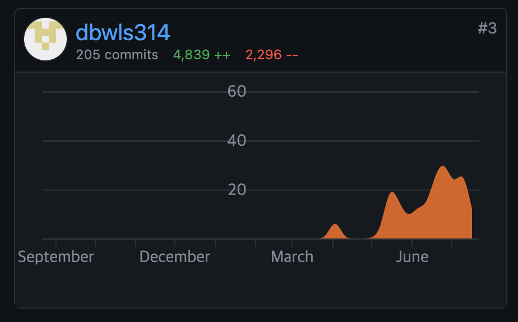Click the December axis label
Screen dimensions: 518x322
click(174, 257)
